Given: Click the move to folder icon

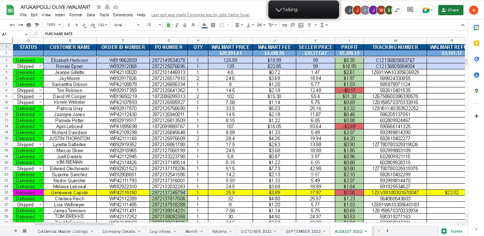Looking at the screenshot, I should coord(107,7).
